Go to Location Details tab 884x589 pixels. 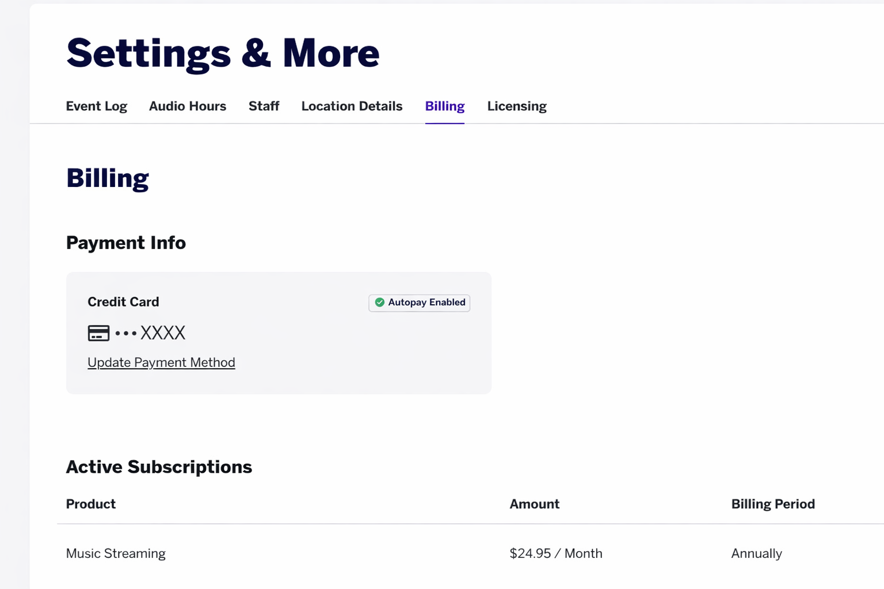click(x=352, y=106)
